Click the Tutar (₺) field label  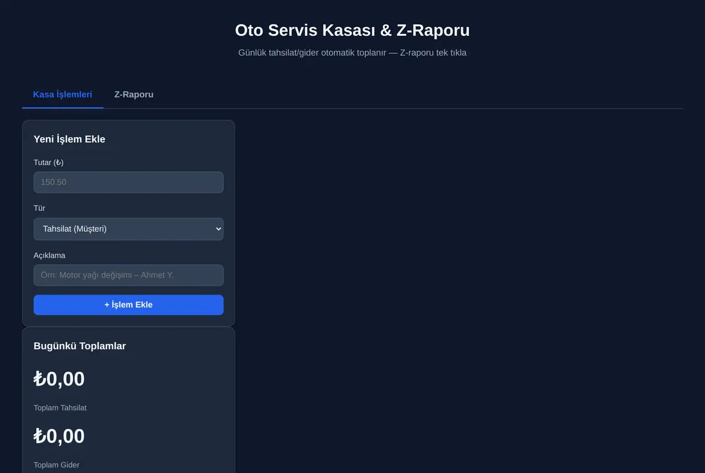click(x=49, y=162)
